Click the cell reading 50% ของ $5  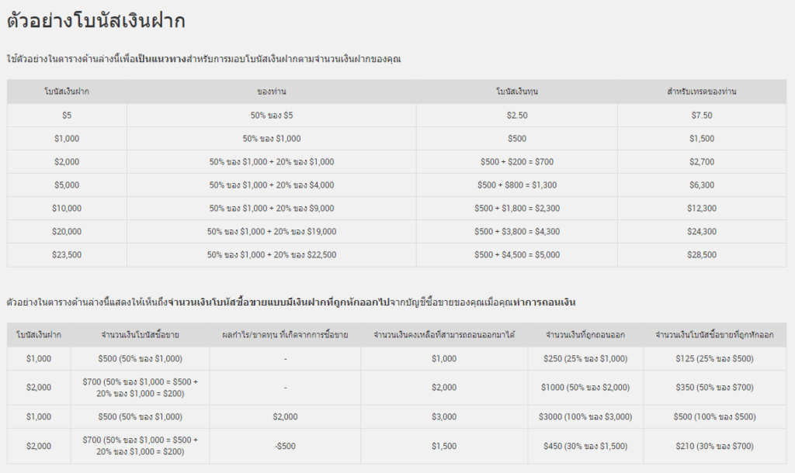pyautogui.click(x=271, y=116)
